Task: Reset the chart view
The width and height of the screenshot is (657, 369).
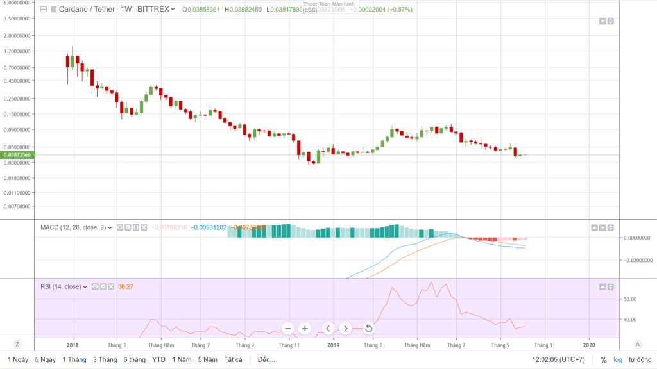Action: click(x=368, y=329)
